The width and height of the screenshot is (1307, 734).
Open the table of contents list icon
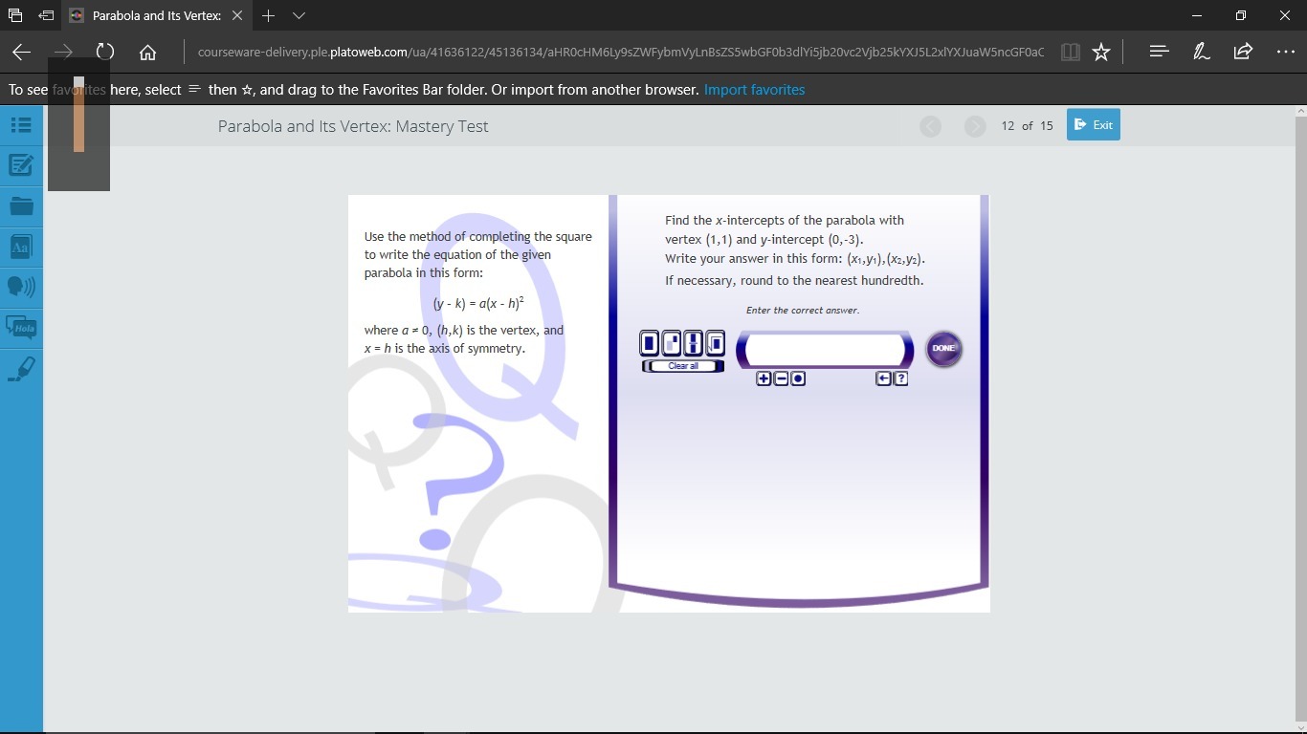tap(21, 124)
